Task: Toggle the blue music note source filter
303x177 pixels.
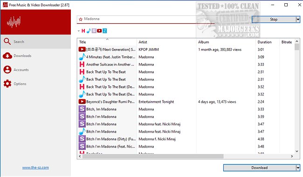Action: click(89, 31)
